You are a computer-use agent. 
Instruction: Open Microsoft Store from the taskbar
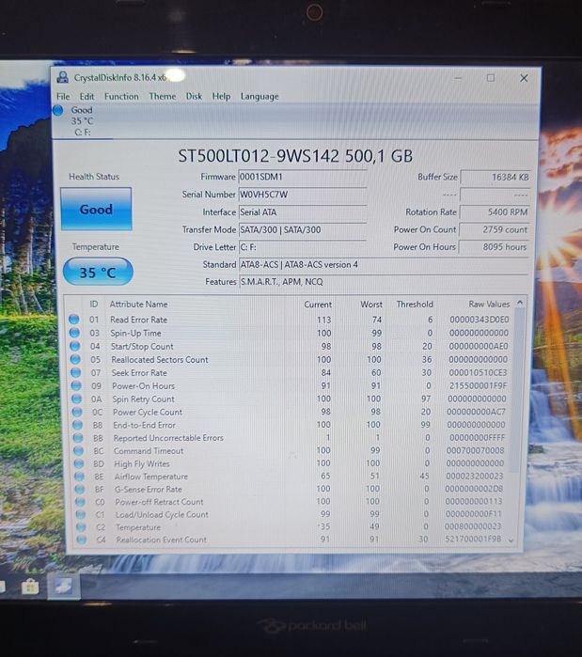click(30, 587)
